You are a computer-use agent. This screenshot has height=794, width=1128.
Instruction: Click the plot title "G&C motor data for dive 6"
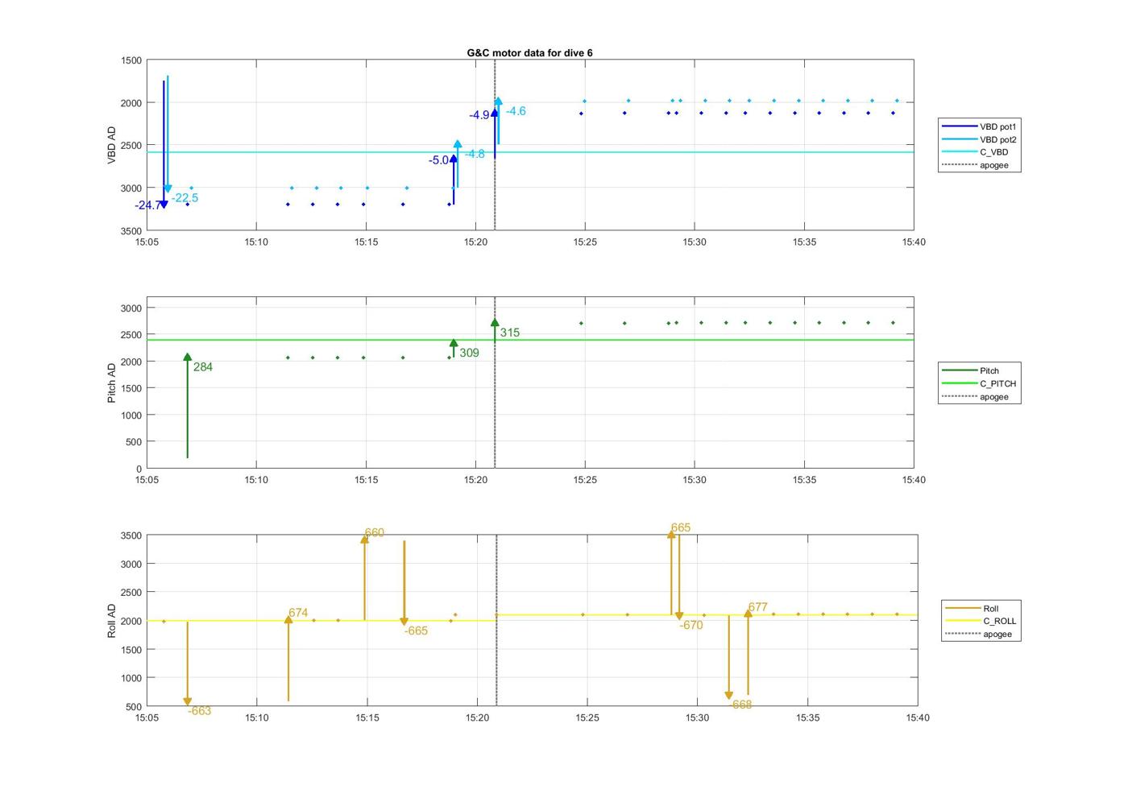click(529, 52)
